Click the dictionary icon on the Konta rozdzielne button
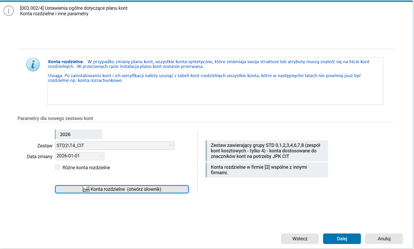 pyautogui.click(x=86, y=189)
